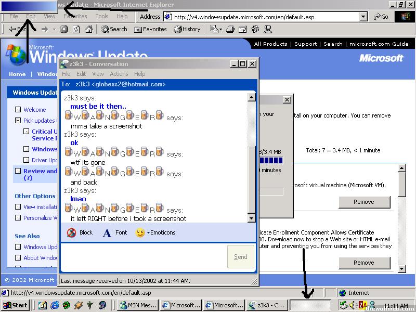Open the Mail button dropdown arrow

(x=220, y=30)
